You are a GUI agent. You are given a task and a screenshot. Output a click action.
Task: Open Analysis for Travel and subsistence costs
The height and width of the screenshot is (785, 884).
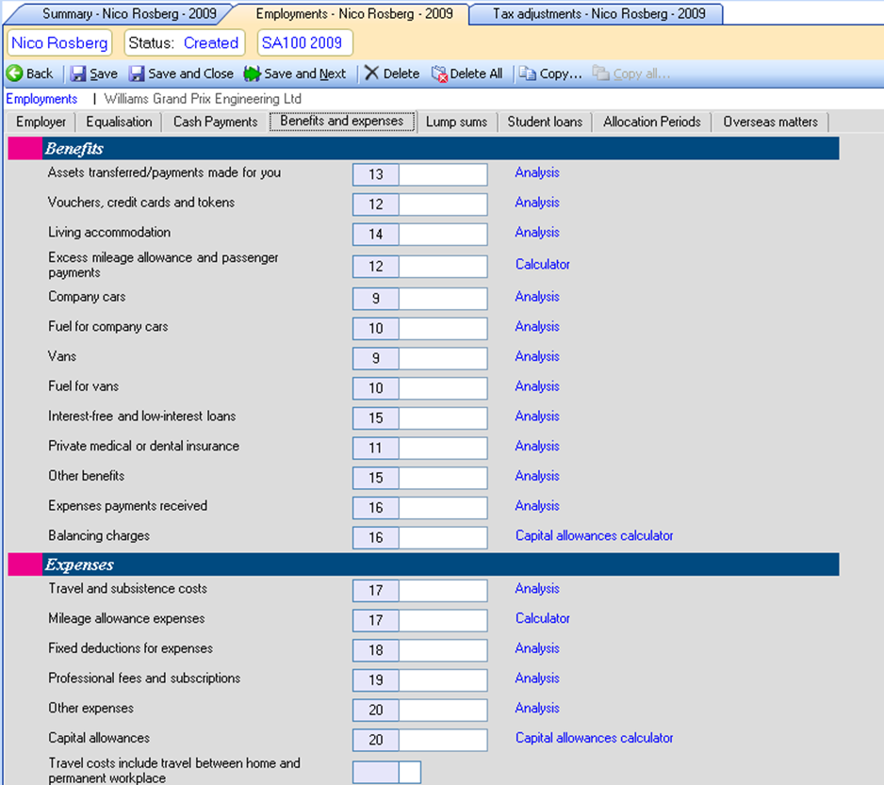pyautogui.click(x=537, y=589)
